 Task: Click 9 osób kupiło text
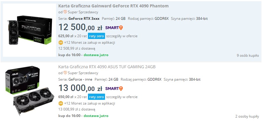coord(248,55)
